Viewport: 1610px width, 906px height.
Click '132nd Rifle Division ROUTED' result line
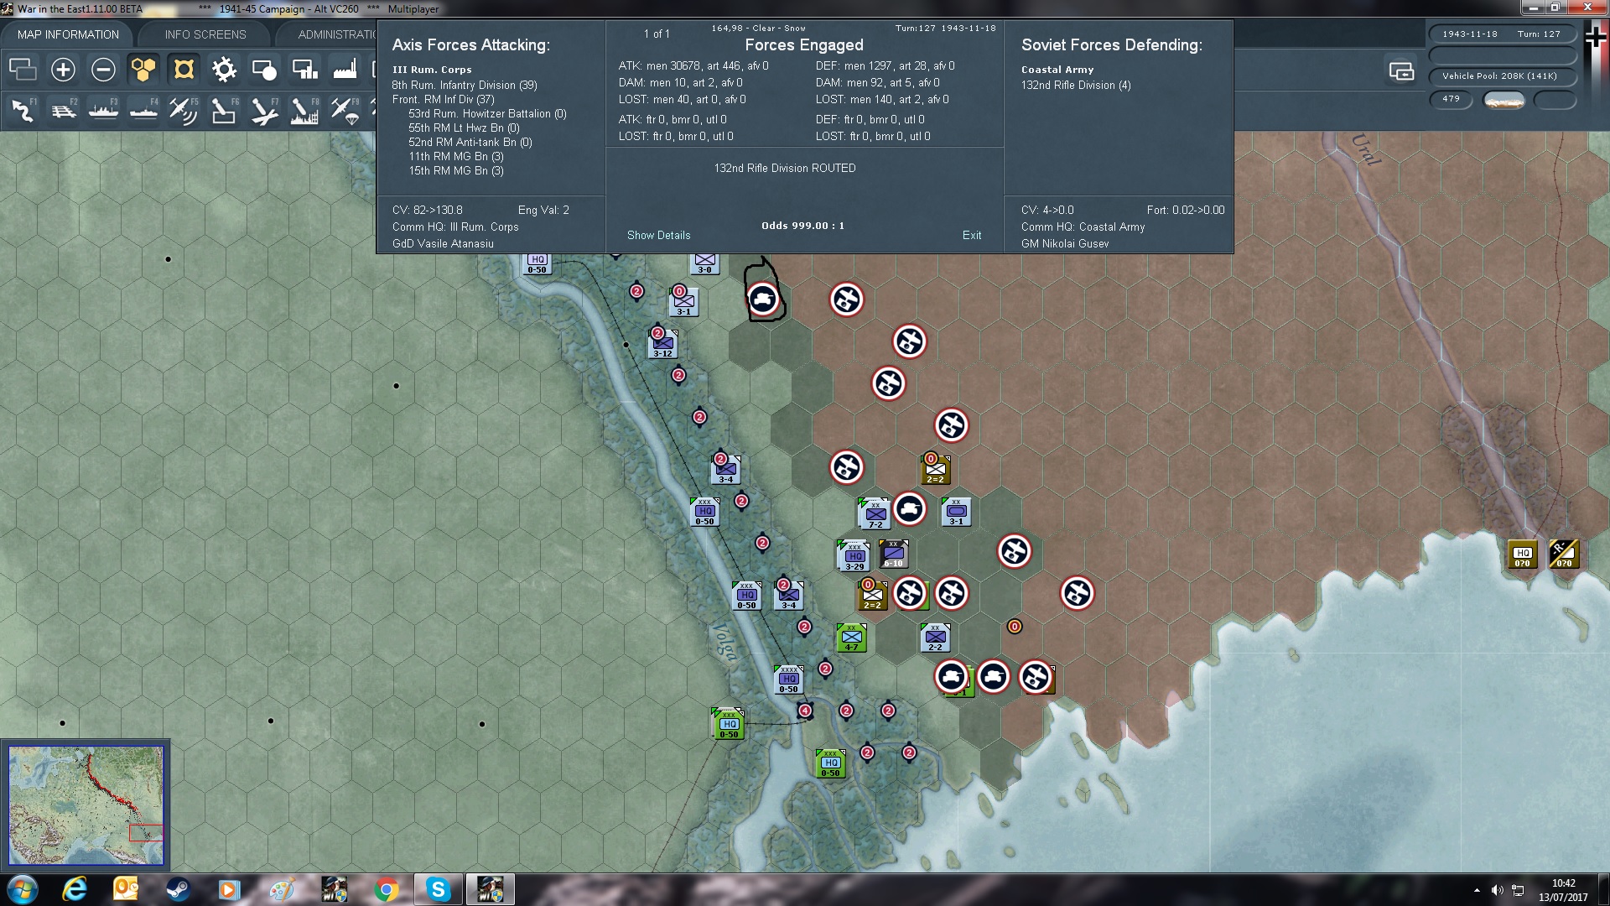pos(785,168)
